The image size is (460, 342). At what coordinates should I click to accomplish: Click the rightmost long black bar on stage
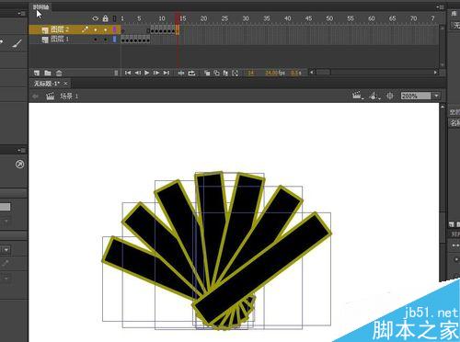click(x=262, y=268)
